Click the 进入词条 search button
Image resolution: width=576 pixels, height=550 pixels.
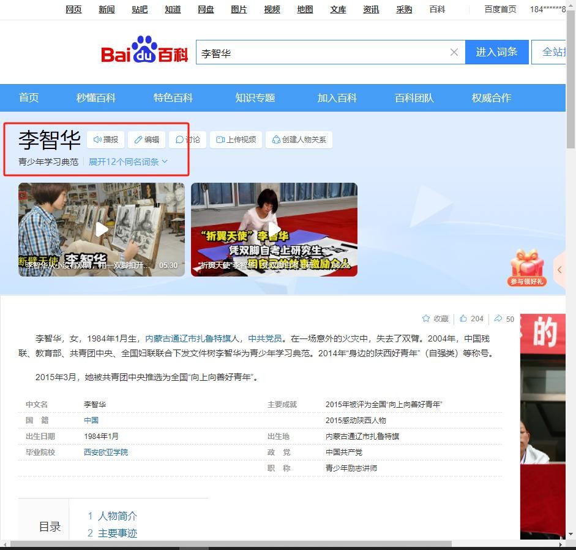coord(496,52)
